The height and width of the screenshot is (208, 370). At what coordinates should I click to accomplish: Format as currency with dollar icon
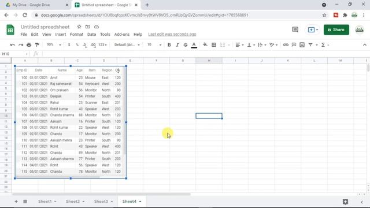pyautogui.click(x=69, y=45)
